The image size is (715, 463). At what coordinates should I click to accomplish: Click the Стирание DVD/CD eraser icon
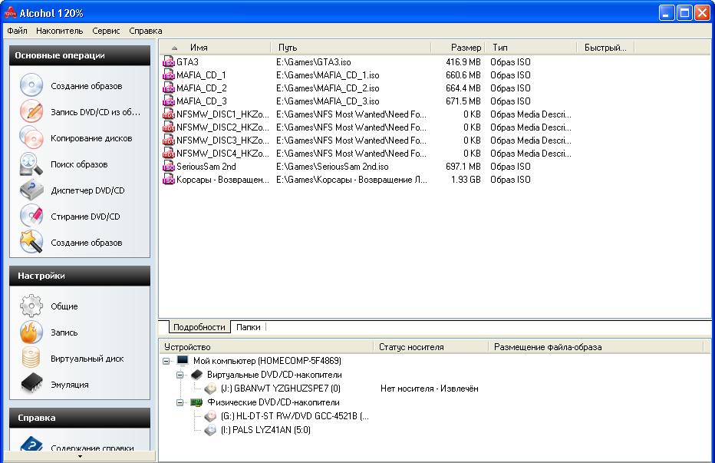point(31,216)
